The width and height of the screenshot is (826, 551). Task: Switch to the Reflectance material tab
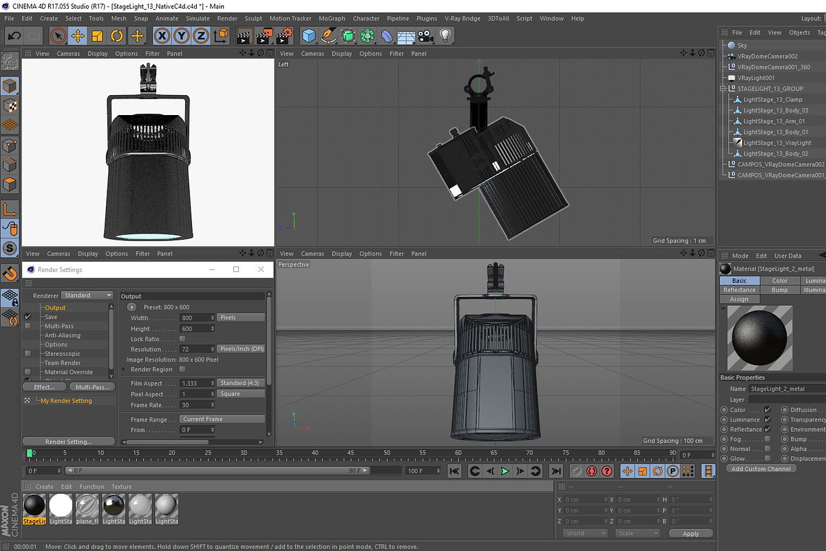[739, 290]
